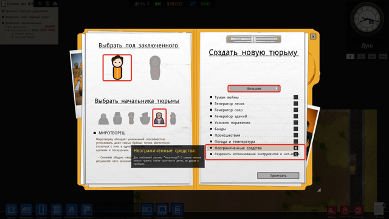
Task: Click the to-do list clipboard icon
Action: coord(4,4)
